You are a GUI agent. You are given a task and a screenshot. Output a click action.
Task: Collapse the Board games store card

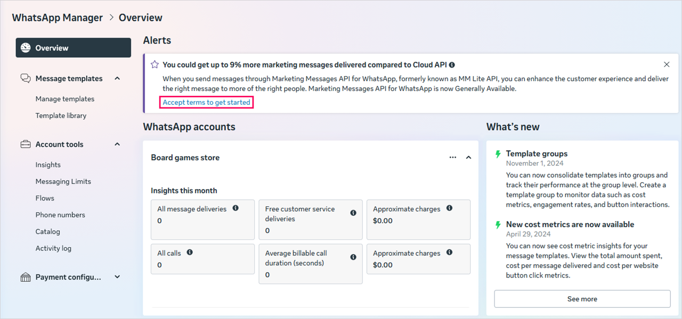pyautogui.click(x=469, y=157)
